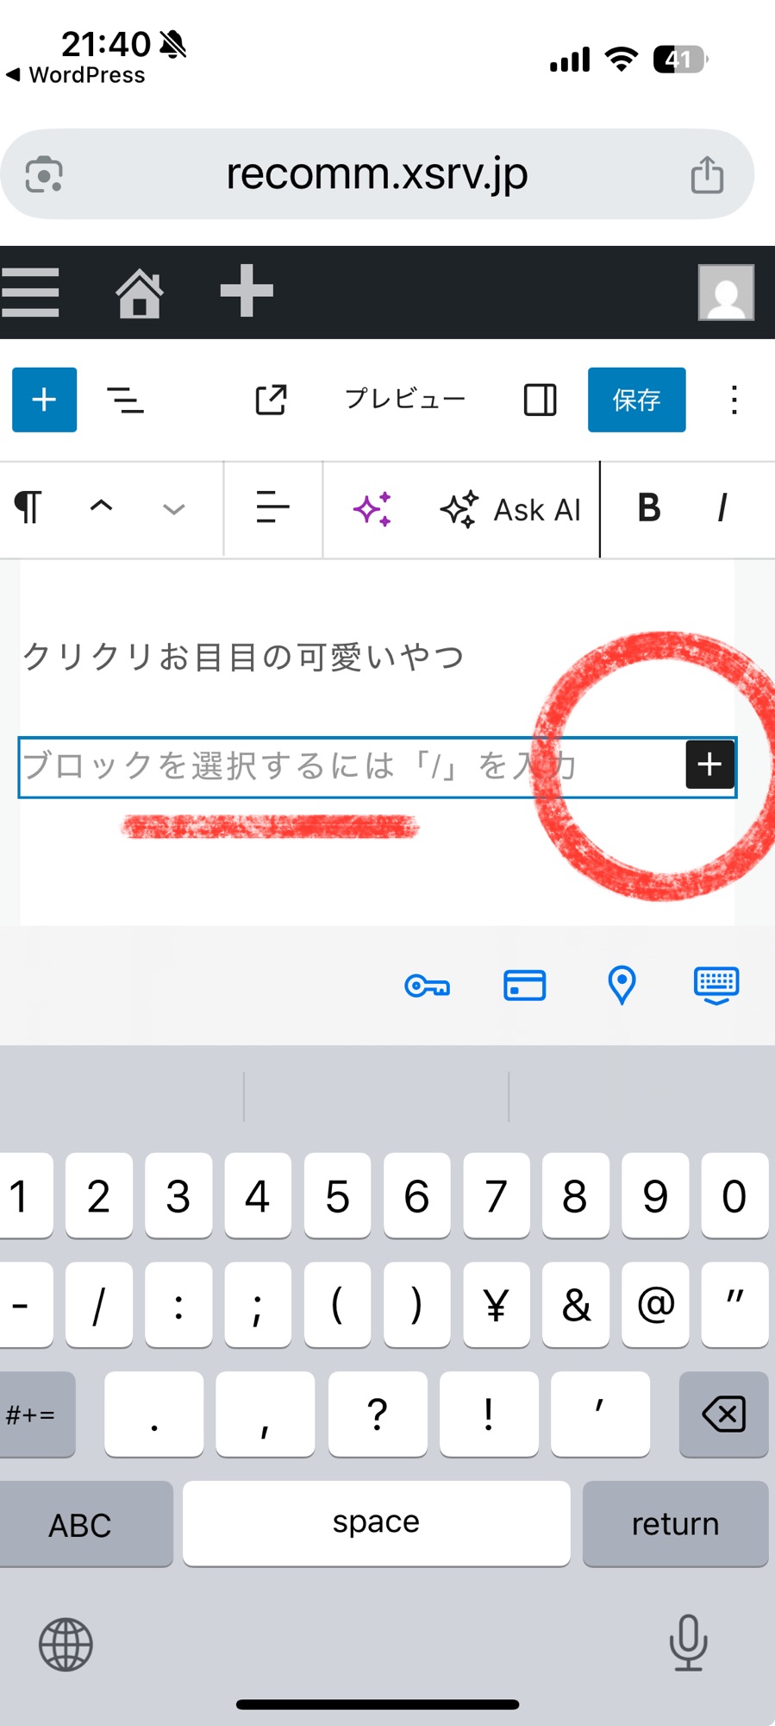Image resolution: width=775 pixels, height=1726 pixels.
Task: Return to the WordPress app
Action: [76, 75]
